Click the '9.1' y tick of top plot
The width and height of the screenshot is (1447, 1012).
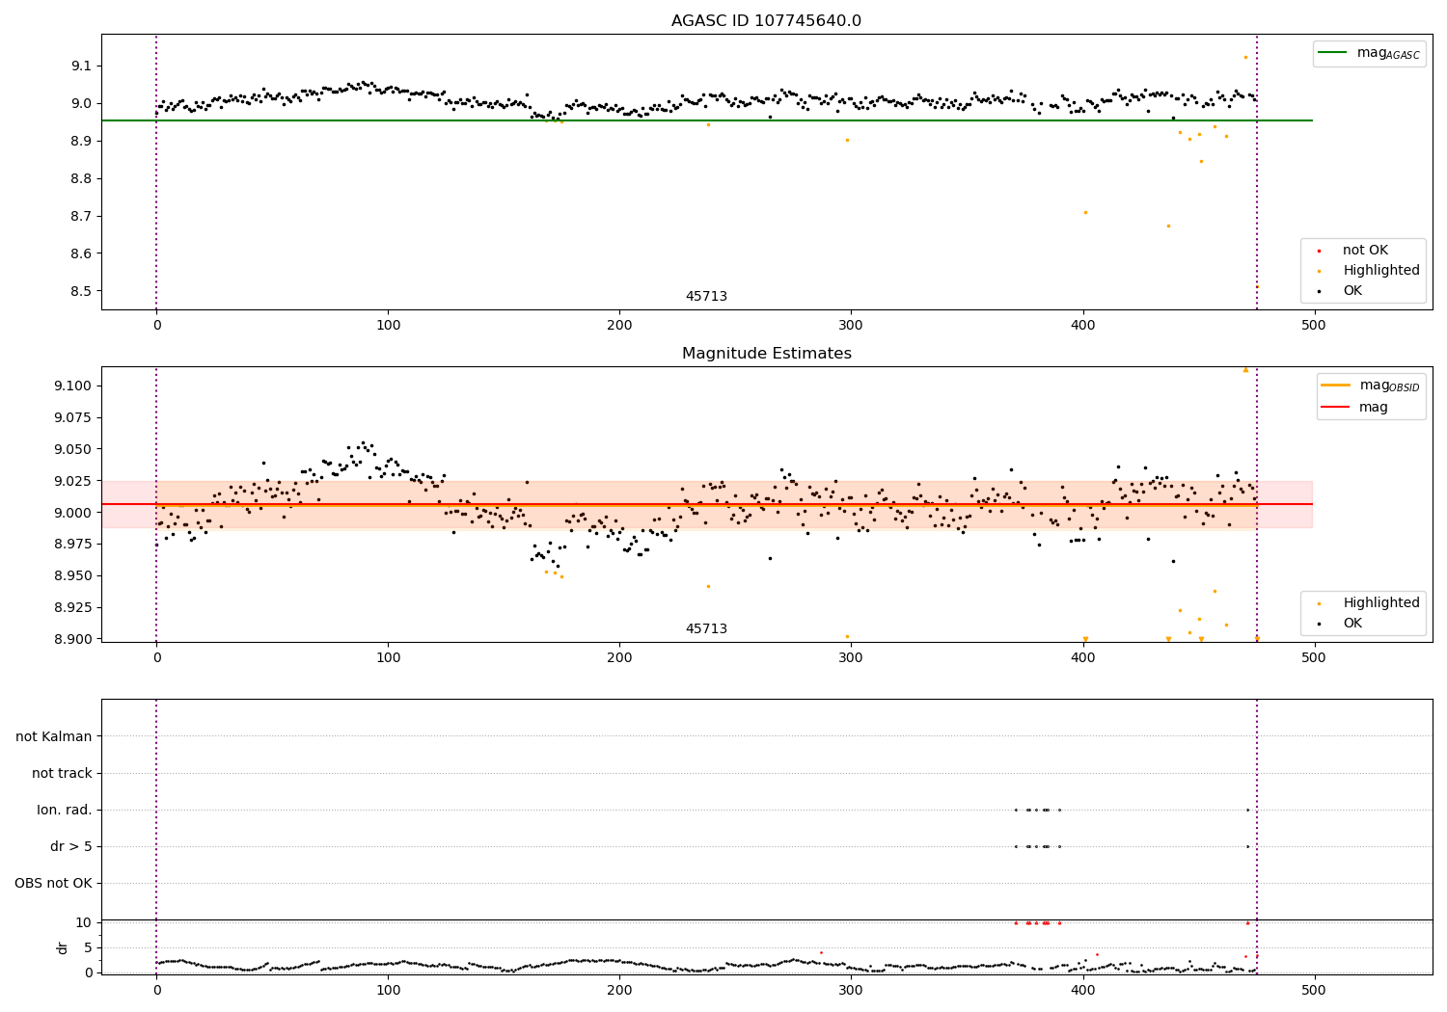(83, 66)
